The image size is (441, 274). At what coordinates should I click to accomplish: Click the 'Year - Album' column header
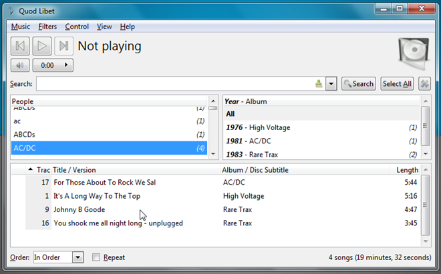pyautogui.click(x=321, y=101)
